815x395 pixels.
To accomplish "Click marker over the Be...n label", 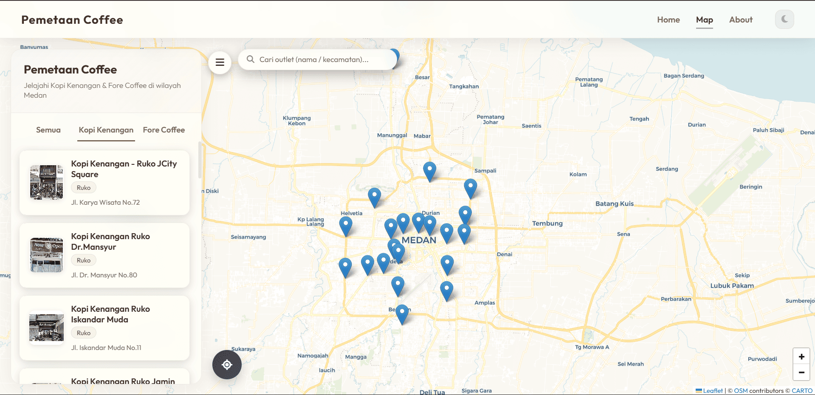I will click(402, 314).
